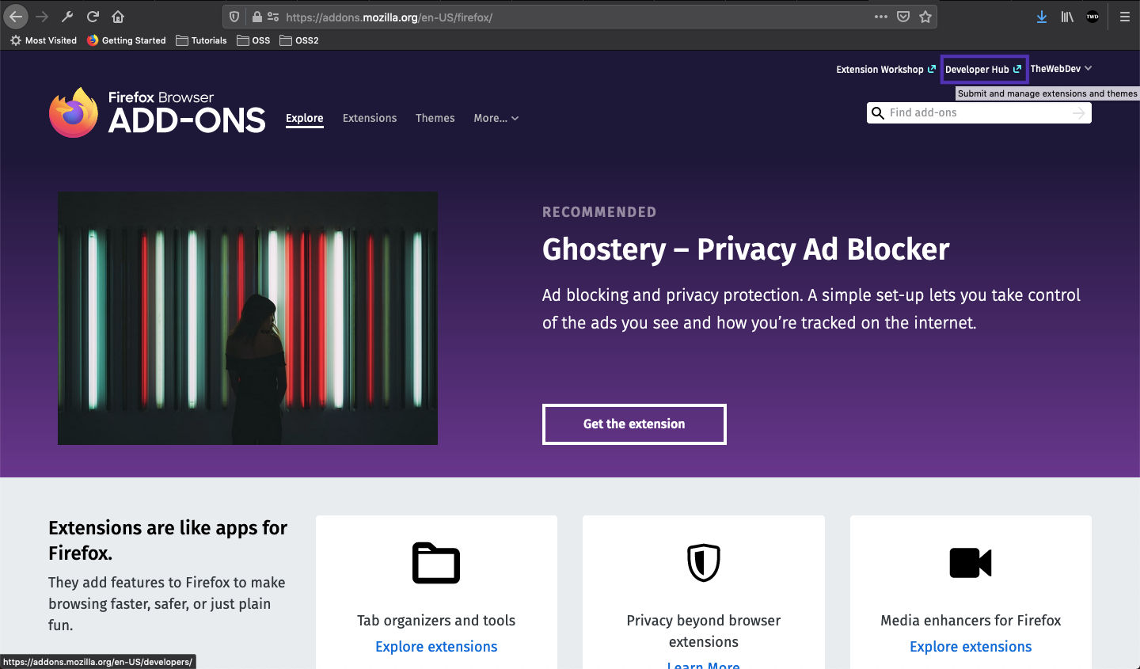Open the page actions three-dot menu
1140x669 pixels.
881,17
